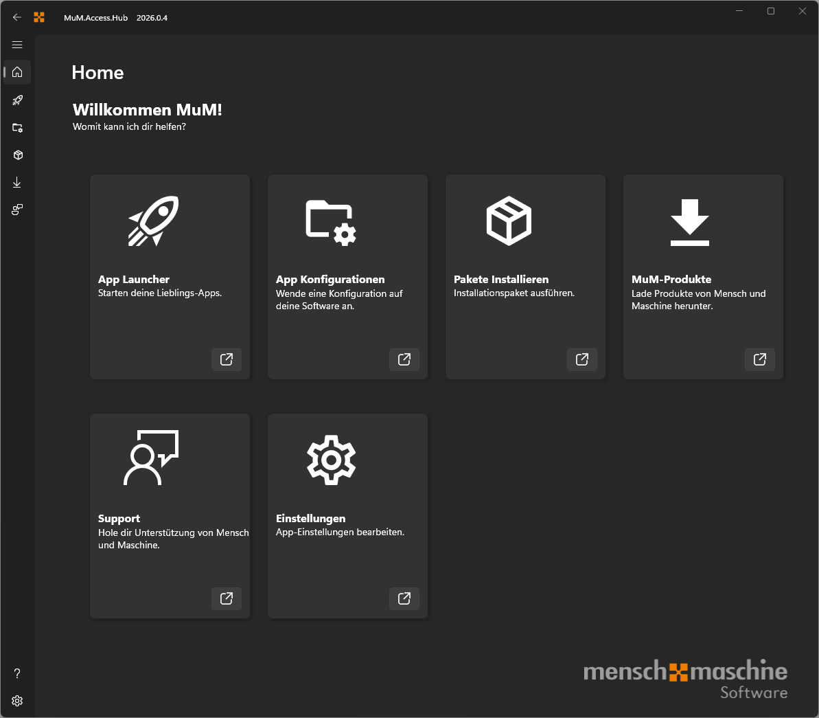This screenshot has width=819, height=718.
Task: Click the open button on Support card
Action: 227,598
